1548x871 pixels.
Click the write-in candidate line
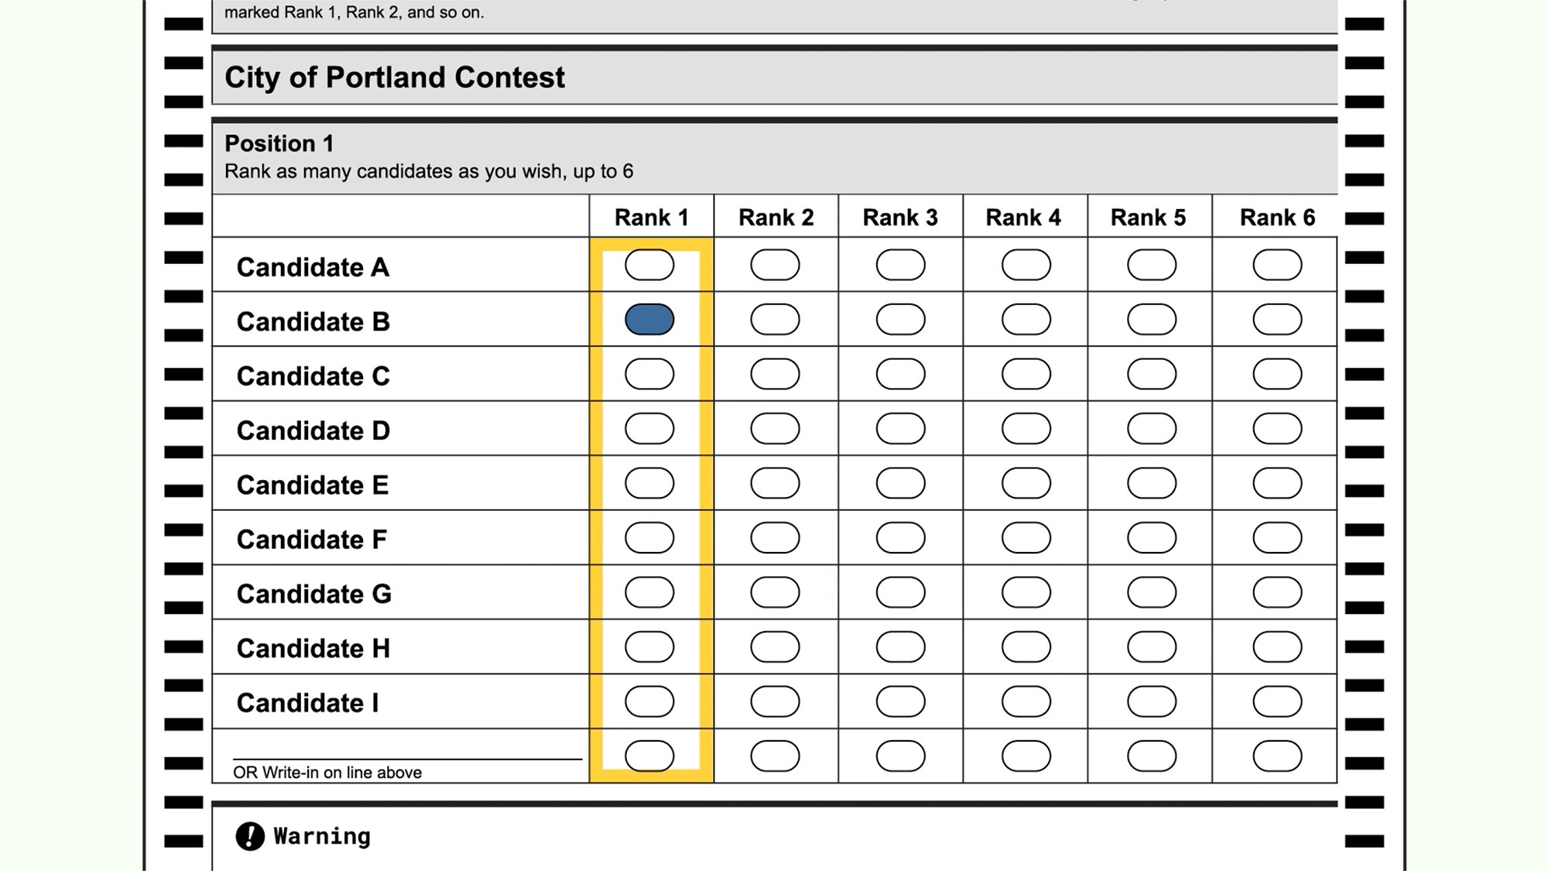point(407,752)
